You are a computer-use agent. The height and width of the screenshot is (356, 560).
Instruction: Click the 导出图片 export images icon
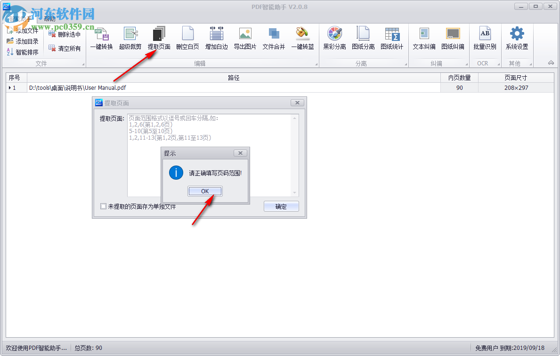[245, 39]
